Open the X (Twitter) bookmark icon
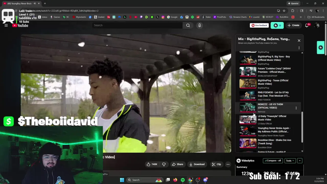 pyautogui.click(x=157, y=17)
